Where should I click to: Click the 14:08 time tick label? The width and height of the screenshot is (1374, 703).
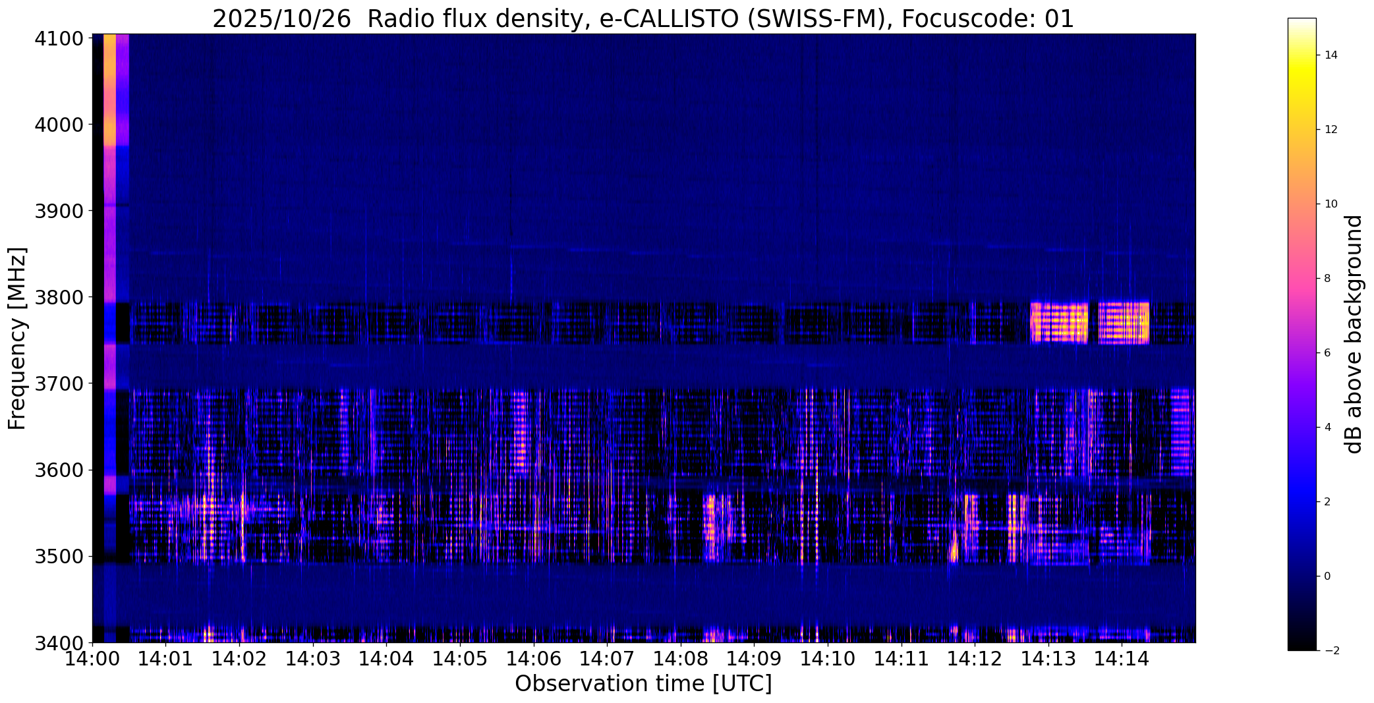click(x=681, y=659)
